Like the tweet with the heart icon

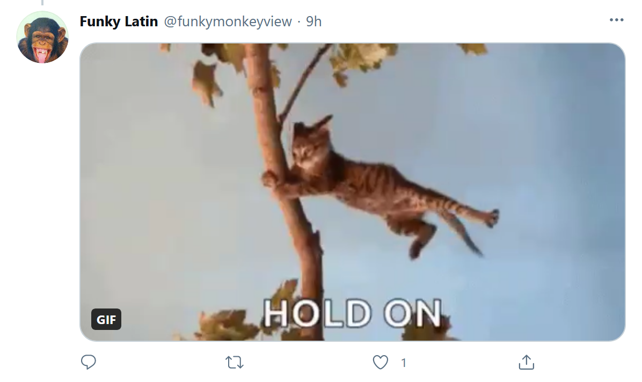click(381, 362)
